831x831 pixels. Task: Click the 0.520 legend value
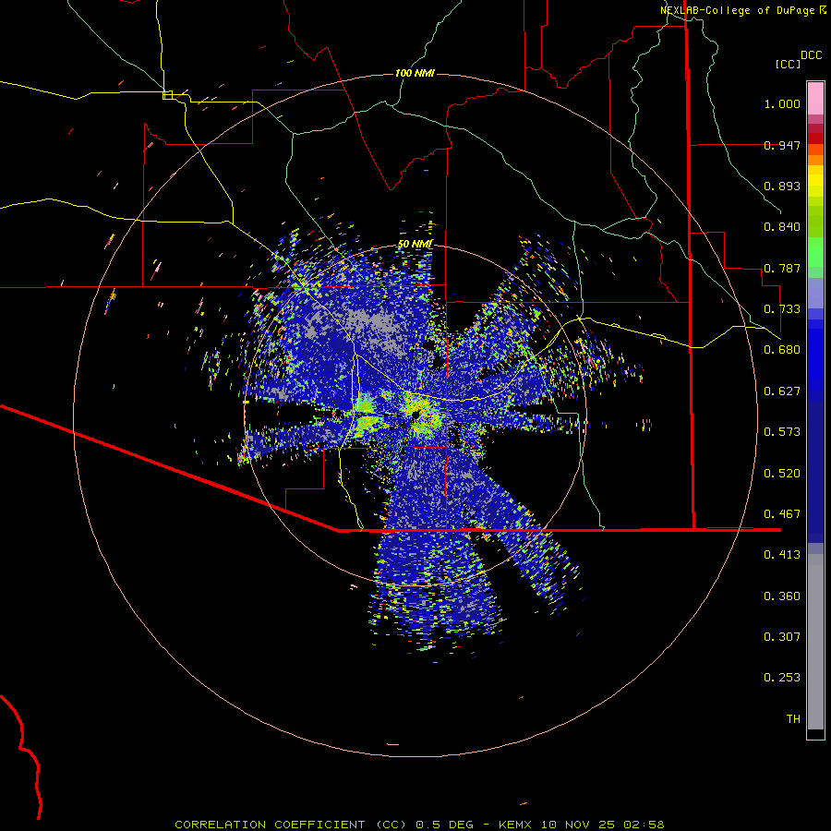pos(782,474)
